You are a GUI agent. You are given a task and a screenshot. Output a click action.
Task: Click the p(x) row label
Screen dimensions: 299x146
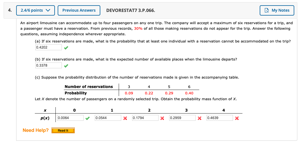click(45, 118)
